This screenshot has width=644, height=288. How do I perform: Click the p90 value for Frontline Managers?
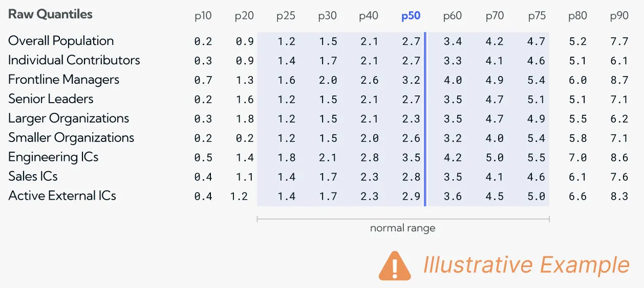[619, 80]
